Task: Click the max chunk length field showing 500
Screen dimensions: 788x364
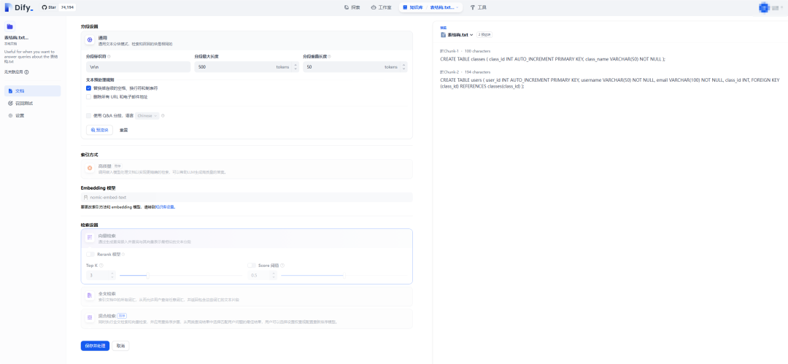Action: pyautogui.click(x=234, y=67)
